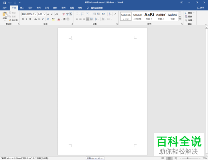The width and height of the screenshot is (208, 160).
Task: Switch to the References tab
Action: tap(47, 8)
